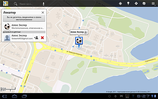Tap Android home button
The width and height of the screenshot is (158, 99).
pos(14,96)
